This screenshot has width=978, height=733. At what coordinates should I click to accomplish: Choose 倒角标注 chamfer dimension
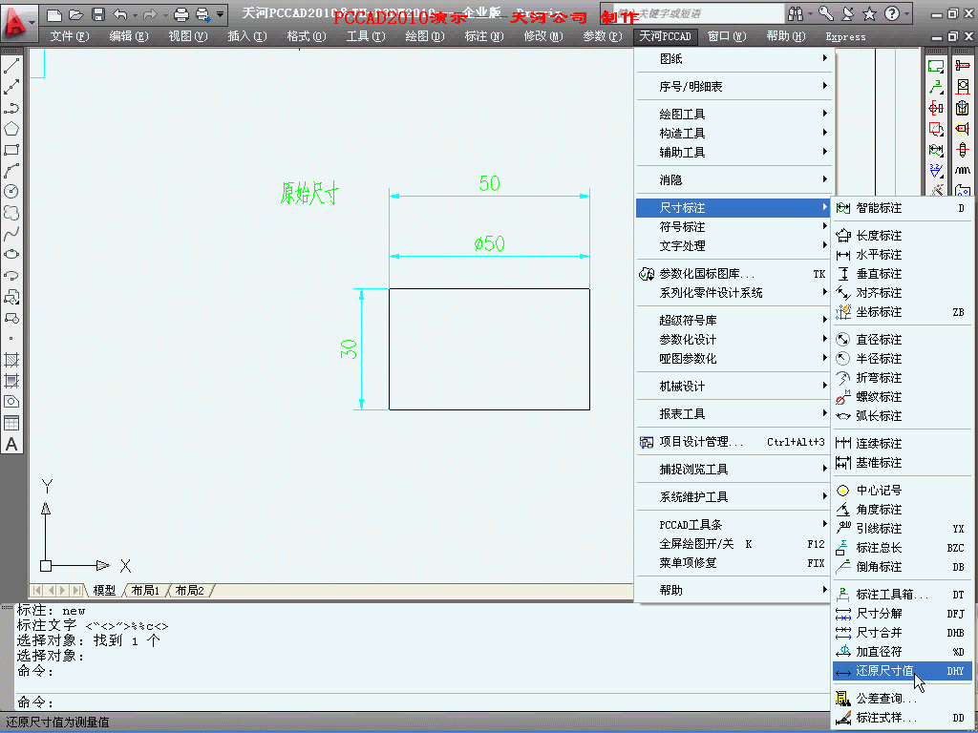[902, 567]
